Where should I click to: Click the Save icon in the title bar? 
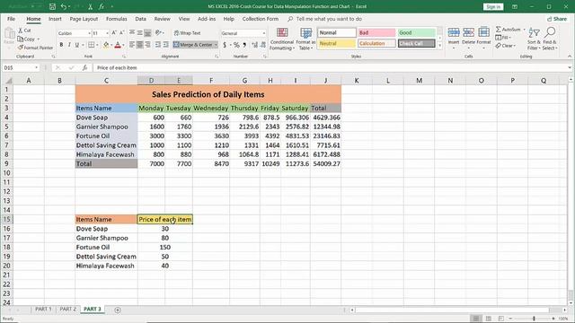coord(52,6)
